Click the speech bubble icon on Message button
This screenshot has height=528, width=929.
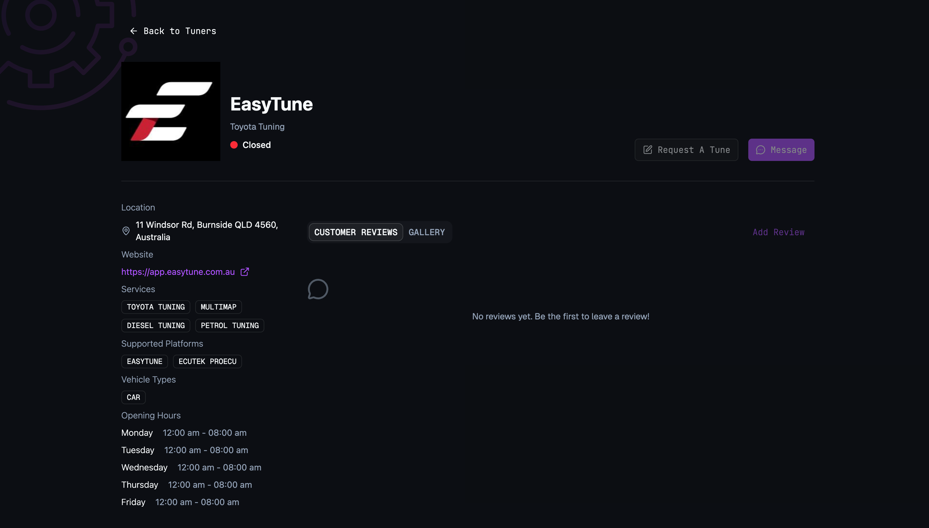pyautogui.click(x=760, y=150)
